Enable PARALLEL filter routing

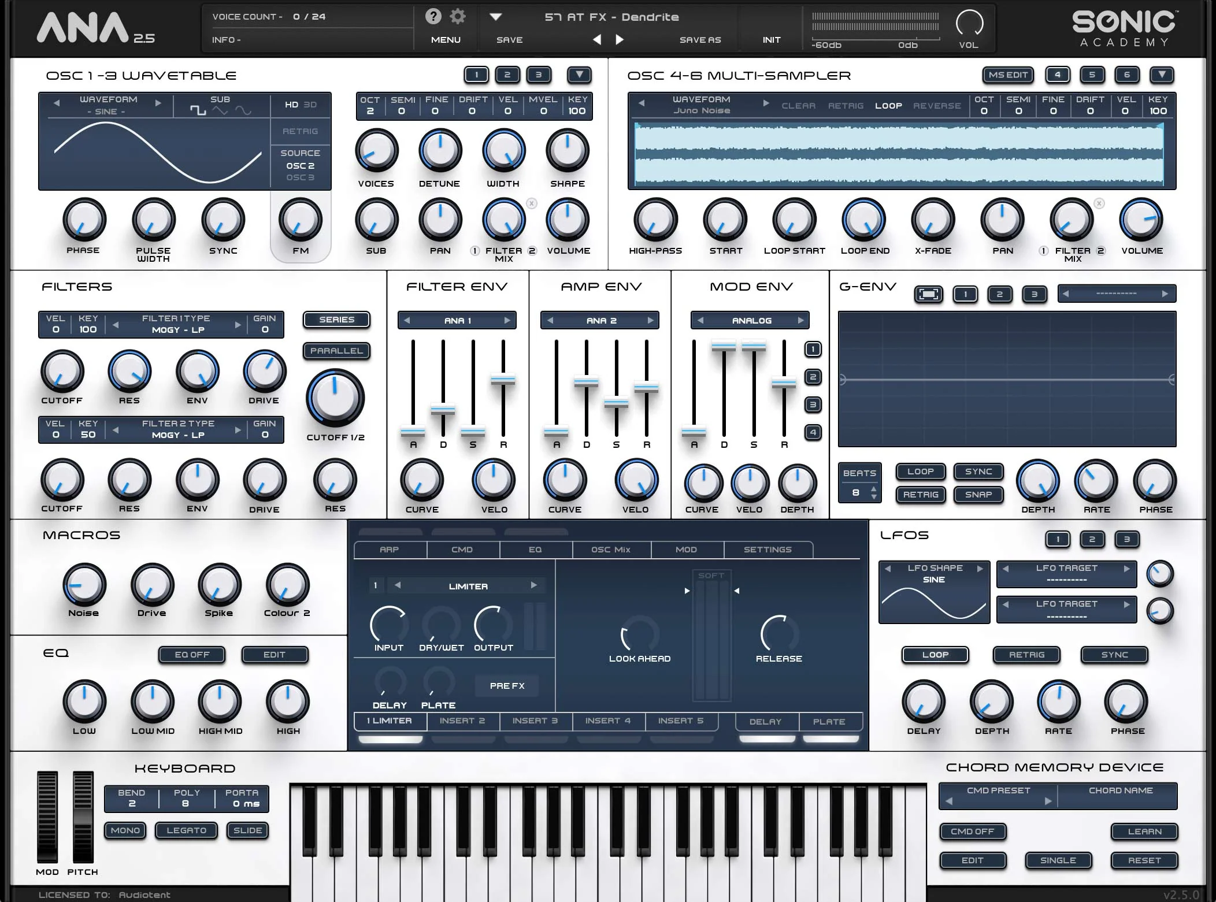coord(336,351)
